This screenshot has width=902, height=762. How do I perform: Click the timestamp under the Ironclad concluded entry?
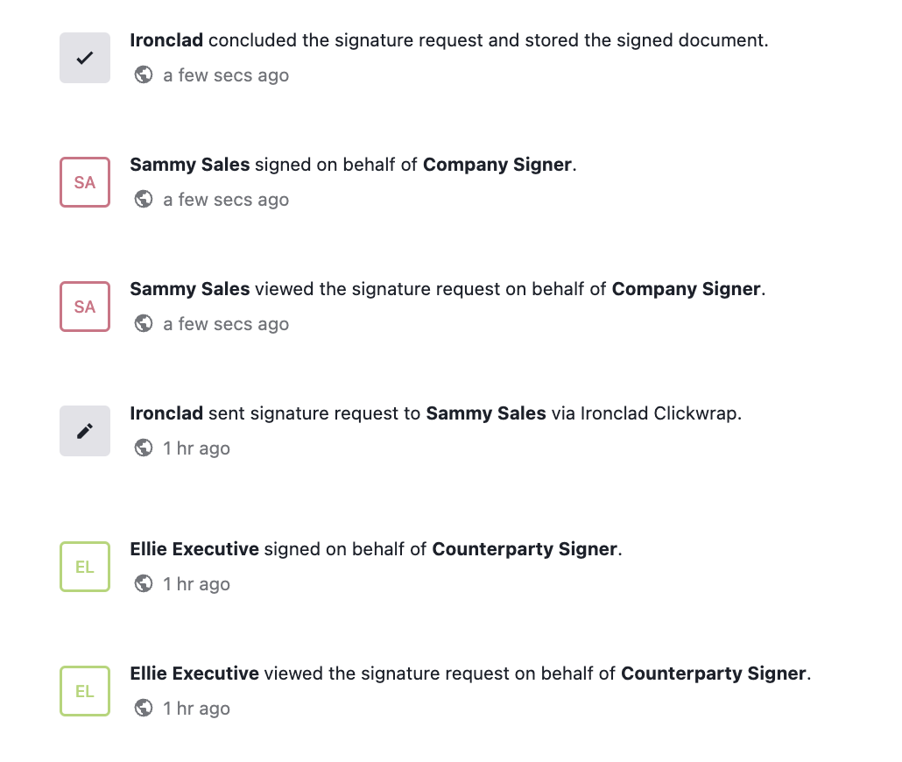point(226,75)
